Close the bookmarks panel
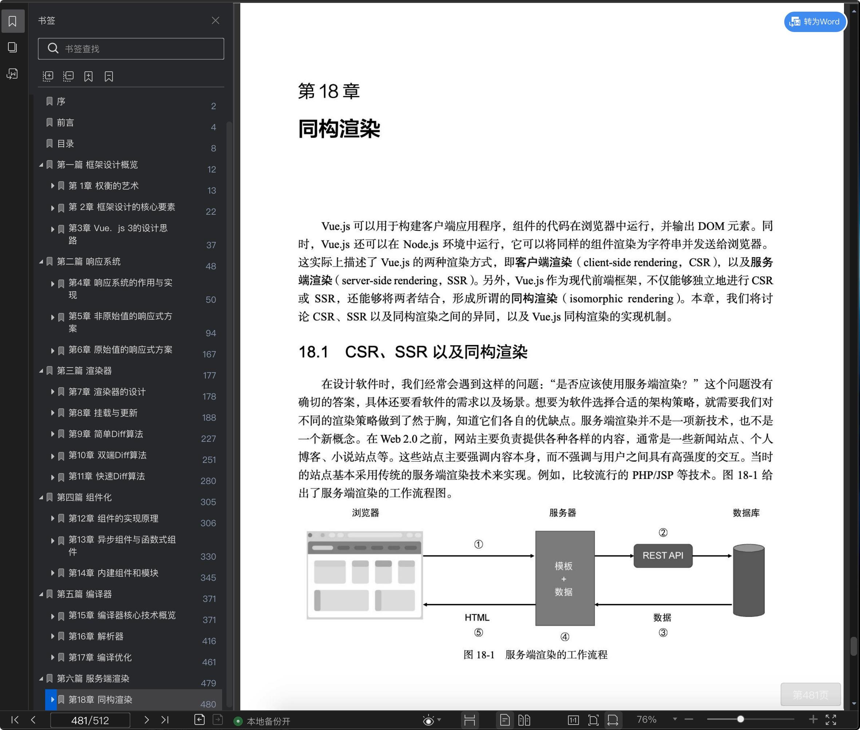Screen dimensions: 860x730 (215, 20)
